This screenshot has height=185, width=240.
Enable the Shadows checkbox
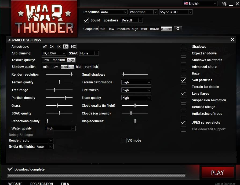click(x=183, y=46)
